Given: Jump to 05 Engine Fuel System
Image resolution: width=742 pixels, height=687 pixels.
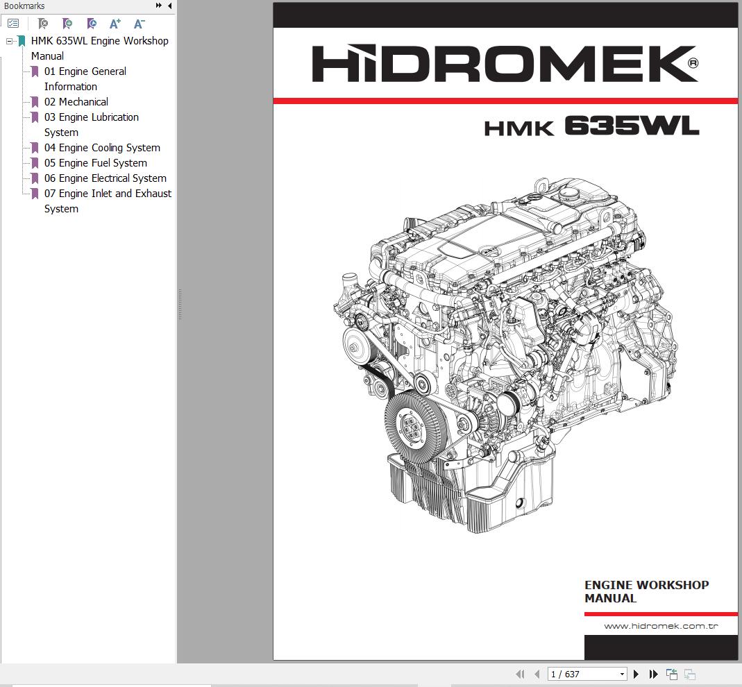Looking at the screenshot, I should pos(95,163).
